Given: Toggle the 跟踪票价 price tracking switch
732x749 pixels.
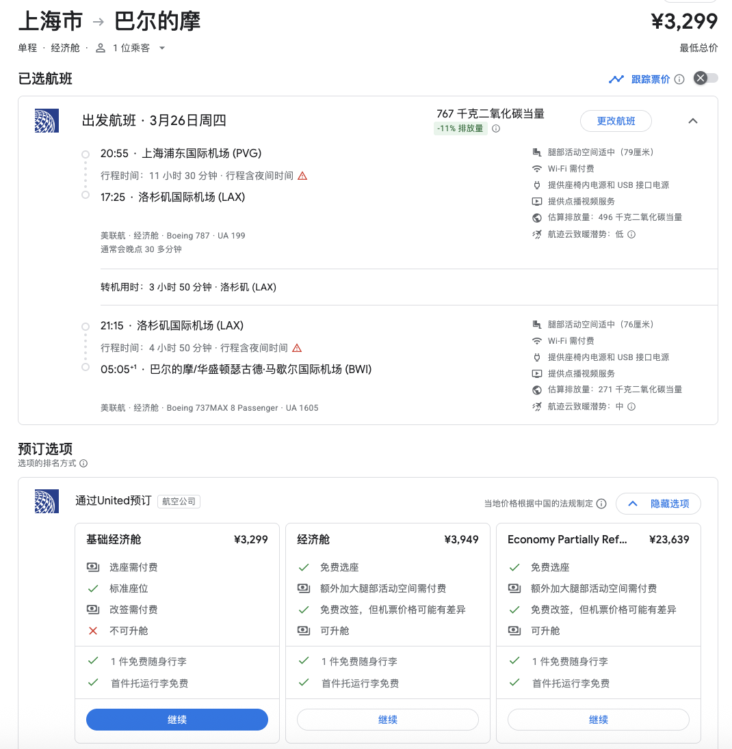Looking at the screenshot, I should pos(705,79).
